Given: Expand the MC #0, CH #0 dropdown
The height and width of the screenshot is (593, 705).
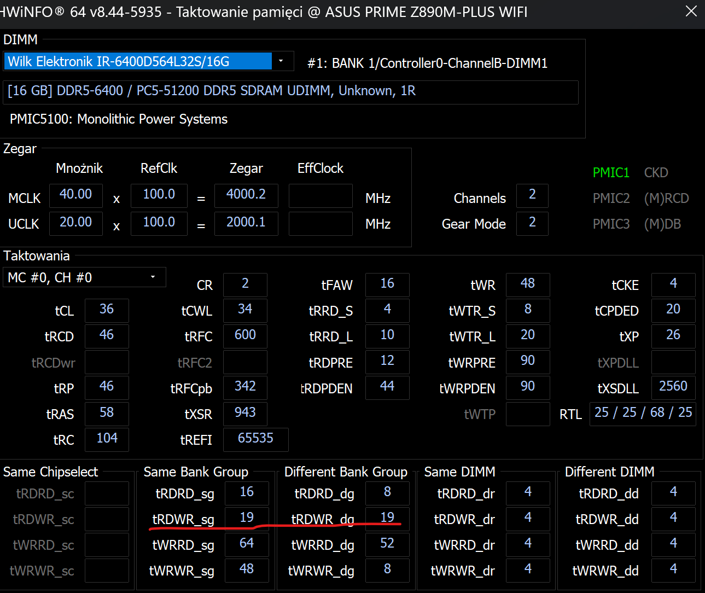Looking at the screenshot, I should (153, 277).
